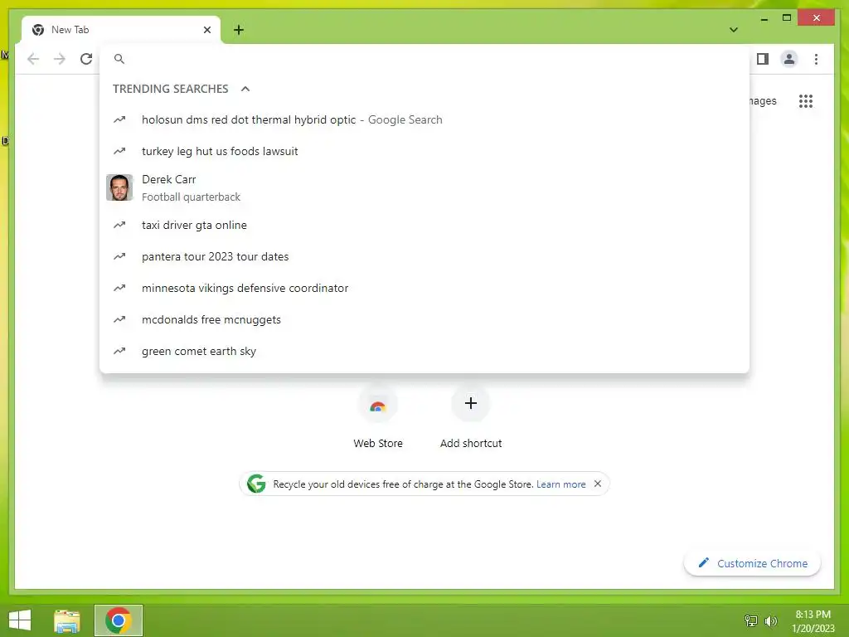Open File Explorer from the taskbar
Image resolution: width=849 pixels, height=637 pixels.
coord(67,620)
